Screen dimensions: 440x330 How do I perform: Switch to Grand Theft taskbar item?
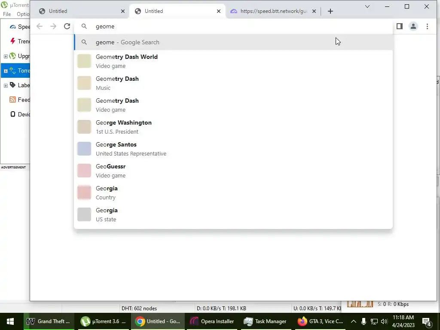[48, 321]
